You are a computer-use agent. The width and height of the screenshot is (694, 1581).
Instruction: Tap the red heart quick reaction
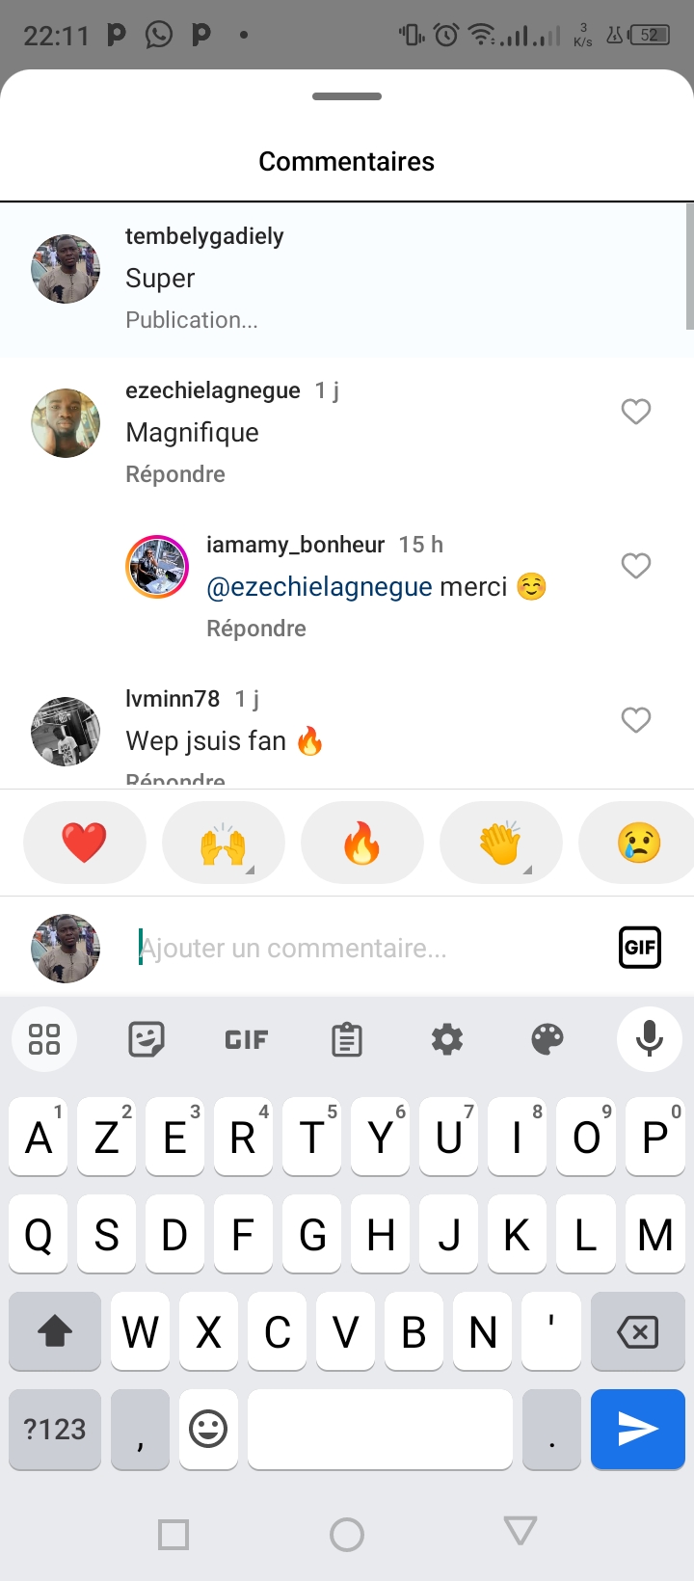pyautogui.click(x=85, y=844)
